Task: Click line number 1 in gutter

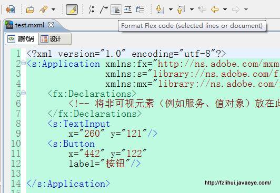Action: [18, 54]
